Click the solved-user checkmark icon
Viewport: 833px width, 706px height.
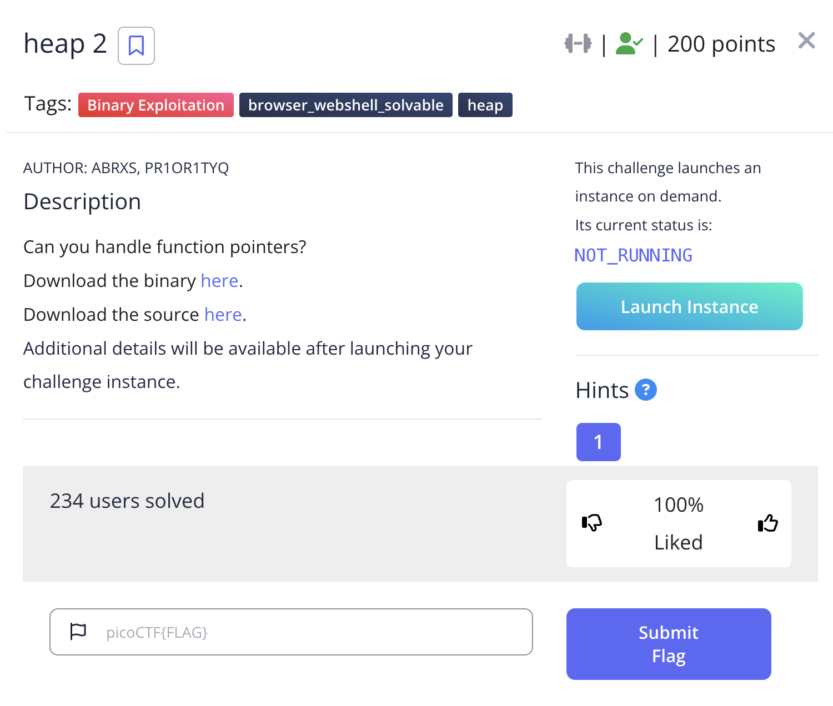click(629, 43)
